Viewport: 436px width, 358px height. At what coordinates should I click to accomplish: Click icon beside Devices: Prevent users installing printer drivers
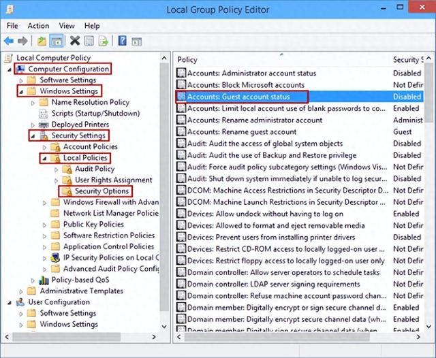point(181,237)
